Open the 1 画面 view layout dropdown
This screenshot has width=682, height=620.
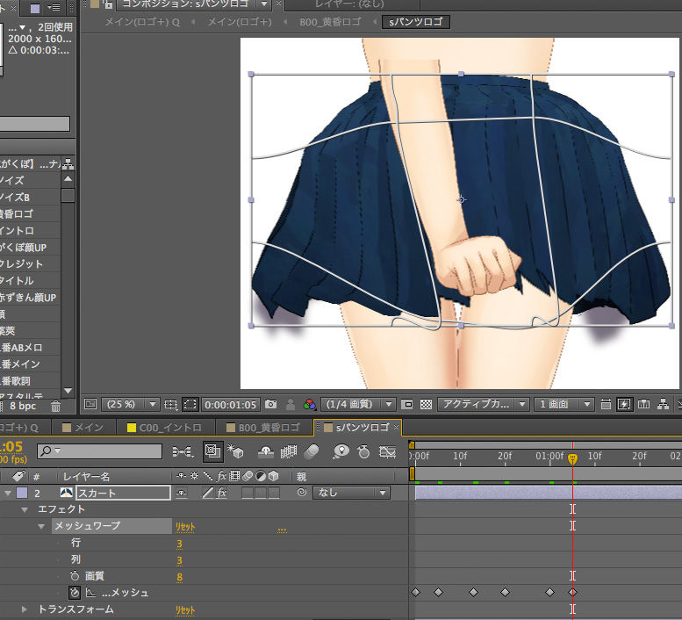coord(564,404)
